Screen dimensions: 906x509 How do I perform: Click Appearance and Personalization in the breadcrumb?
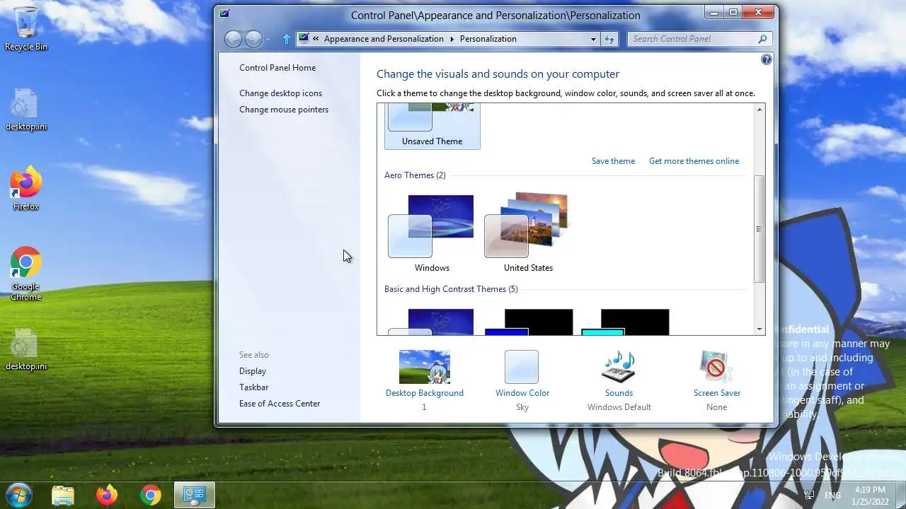point(384,39)
